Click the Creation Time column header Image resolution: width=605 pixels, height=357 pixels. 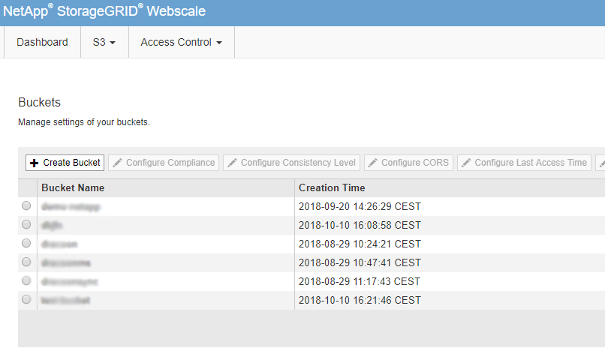tap(450, 187)
